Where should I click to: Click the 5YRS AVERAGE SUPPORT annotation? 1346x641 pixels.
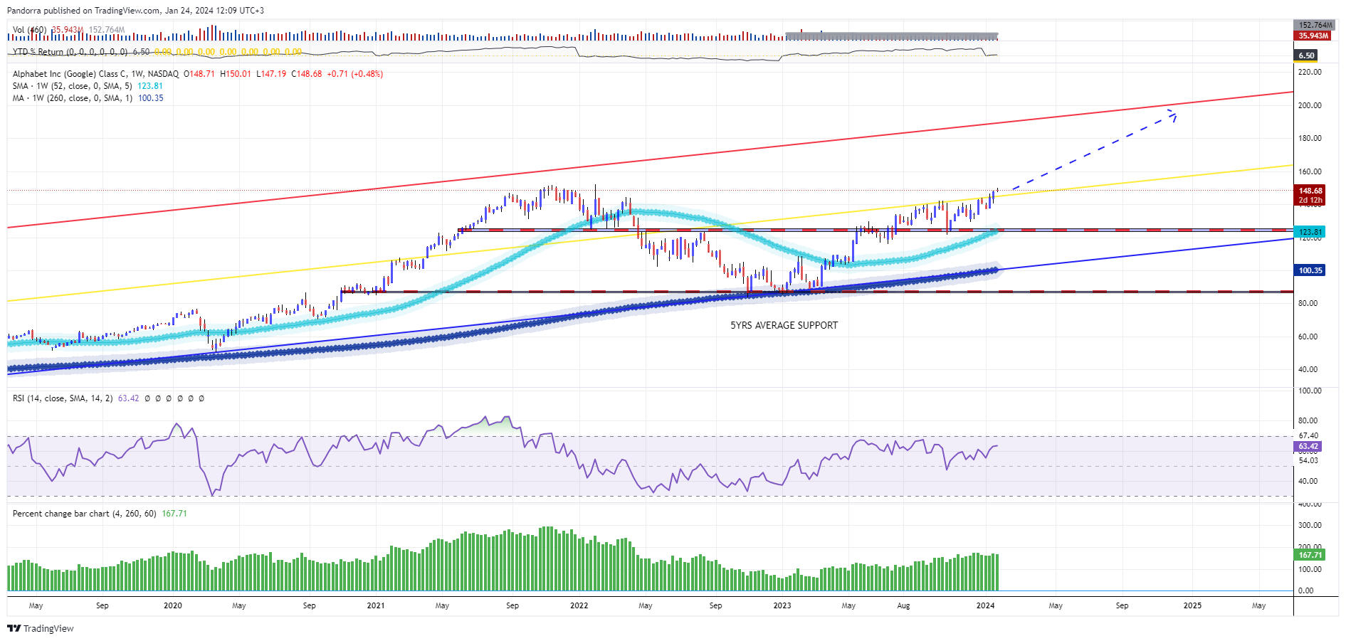coord(784,325)
